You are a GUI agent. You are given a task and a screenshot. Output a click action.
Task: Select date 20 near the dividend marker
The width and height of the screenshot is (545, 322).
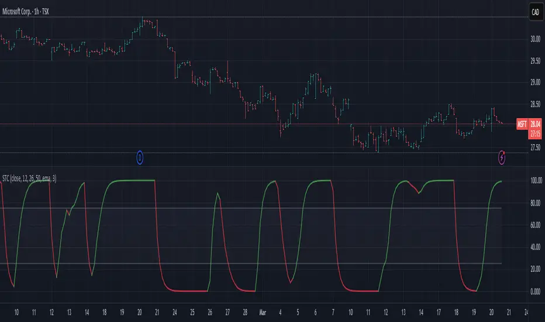(x=139, y=313)
